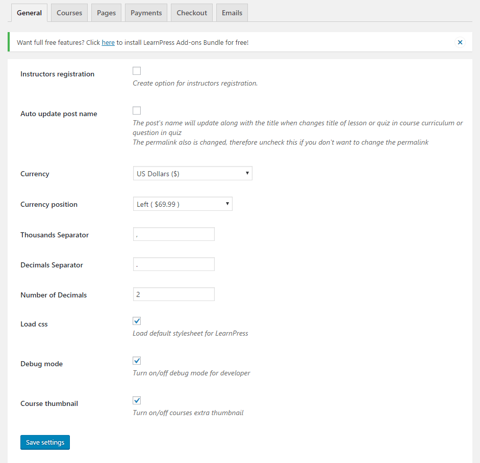Expand the Currency position dropdown

[182, 204]
